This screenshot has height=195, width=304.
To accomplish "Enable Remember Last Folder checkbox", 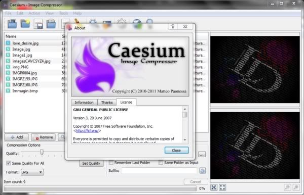I will click(111, 163).
